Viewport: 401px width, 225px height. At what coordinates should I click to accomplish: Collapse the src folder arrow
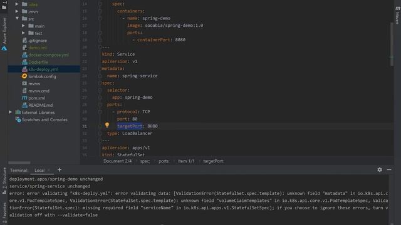tap(17, 18)
